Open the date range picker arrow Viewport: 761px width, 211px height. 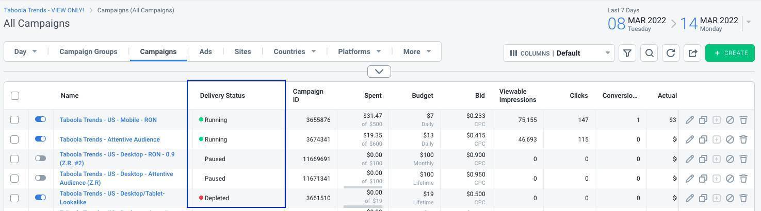pyautogui.click(x=749, y=22)
